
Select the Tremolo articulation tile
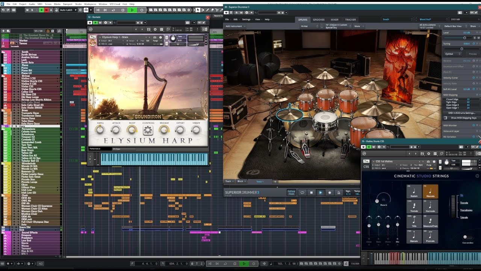(414, 207)
